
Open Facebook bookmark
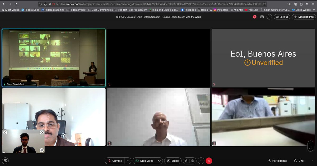coord(188,10)
